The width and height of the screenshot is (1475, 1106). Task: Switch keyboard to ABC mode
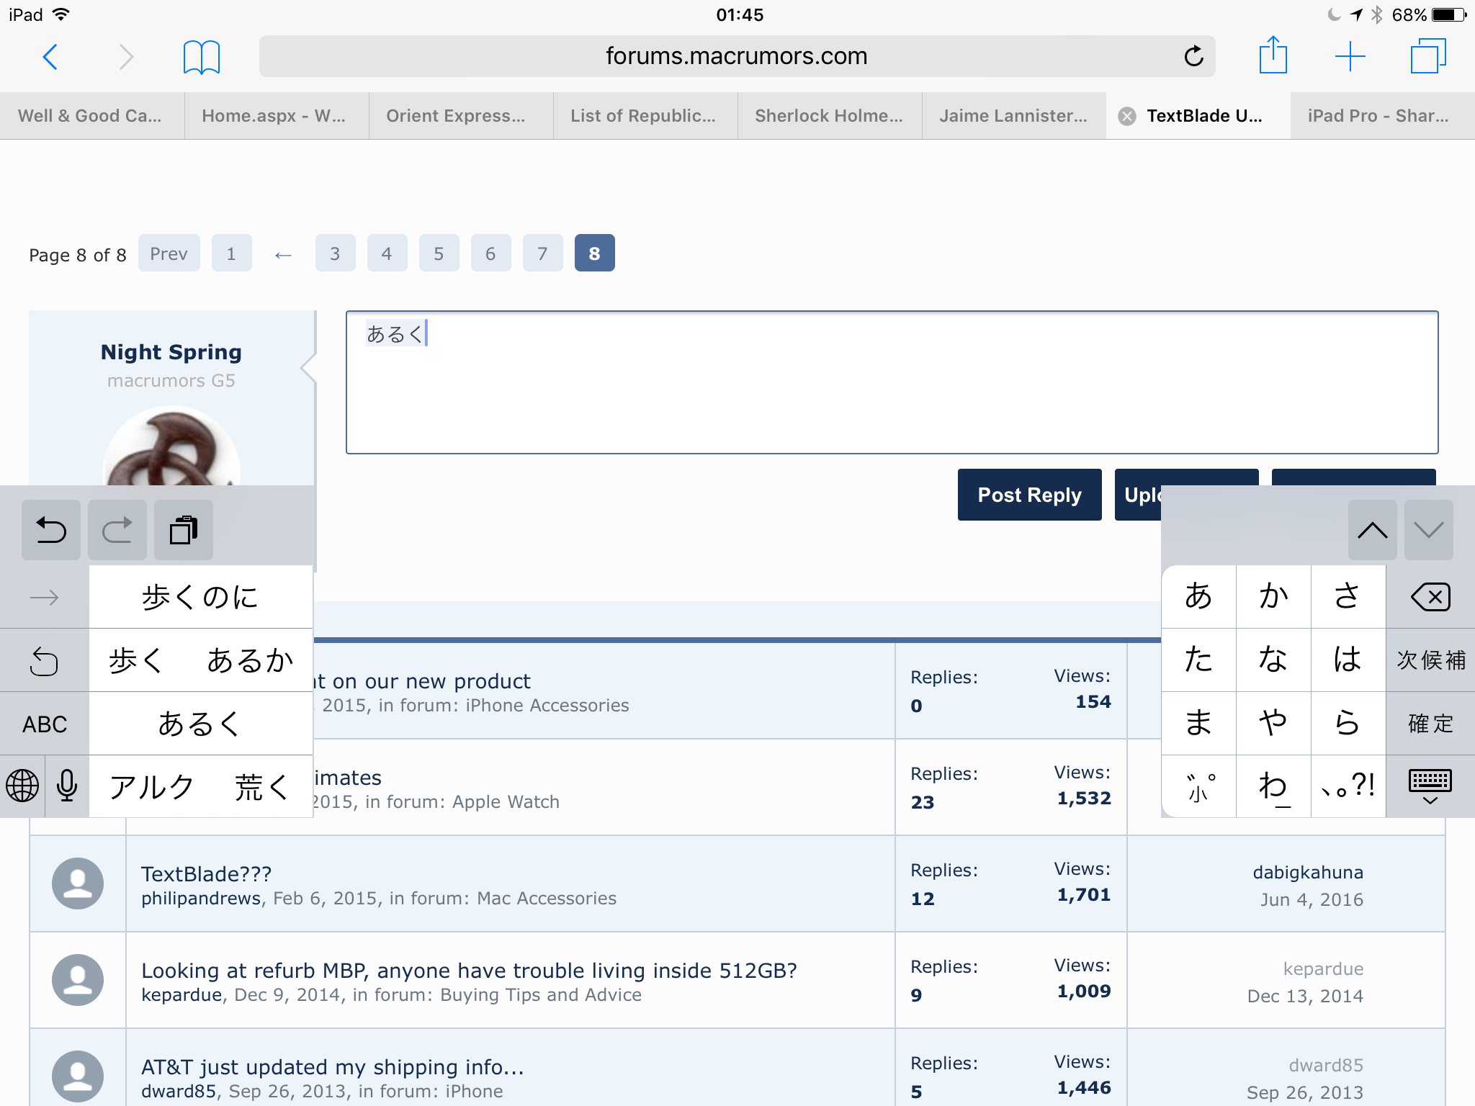[45, 724]
